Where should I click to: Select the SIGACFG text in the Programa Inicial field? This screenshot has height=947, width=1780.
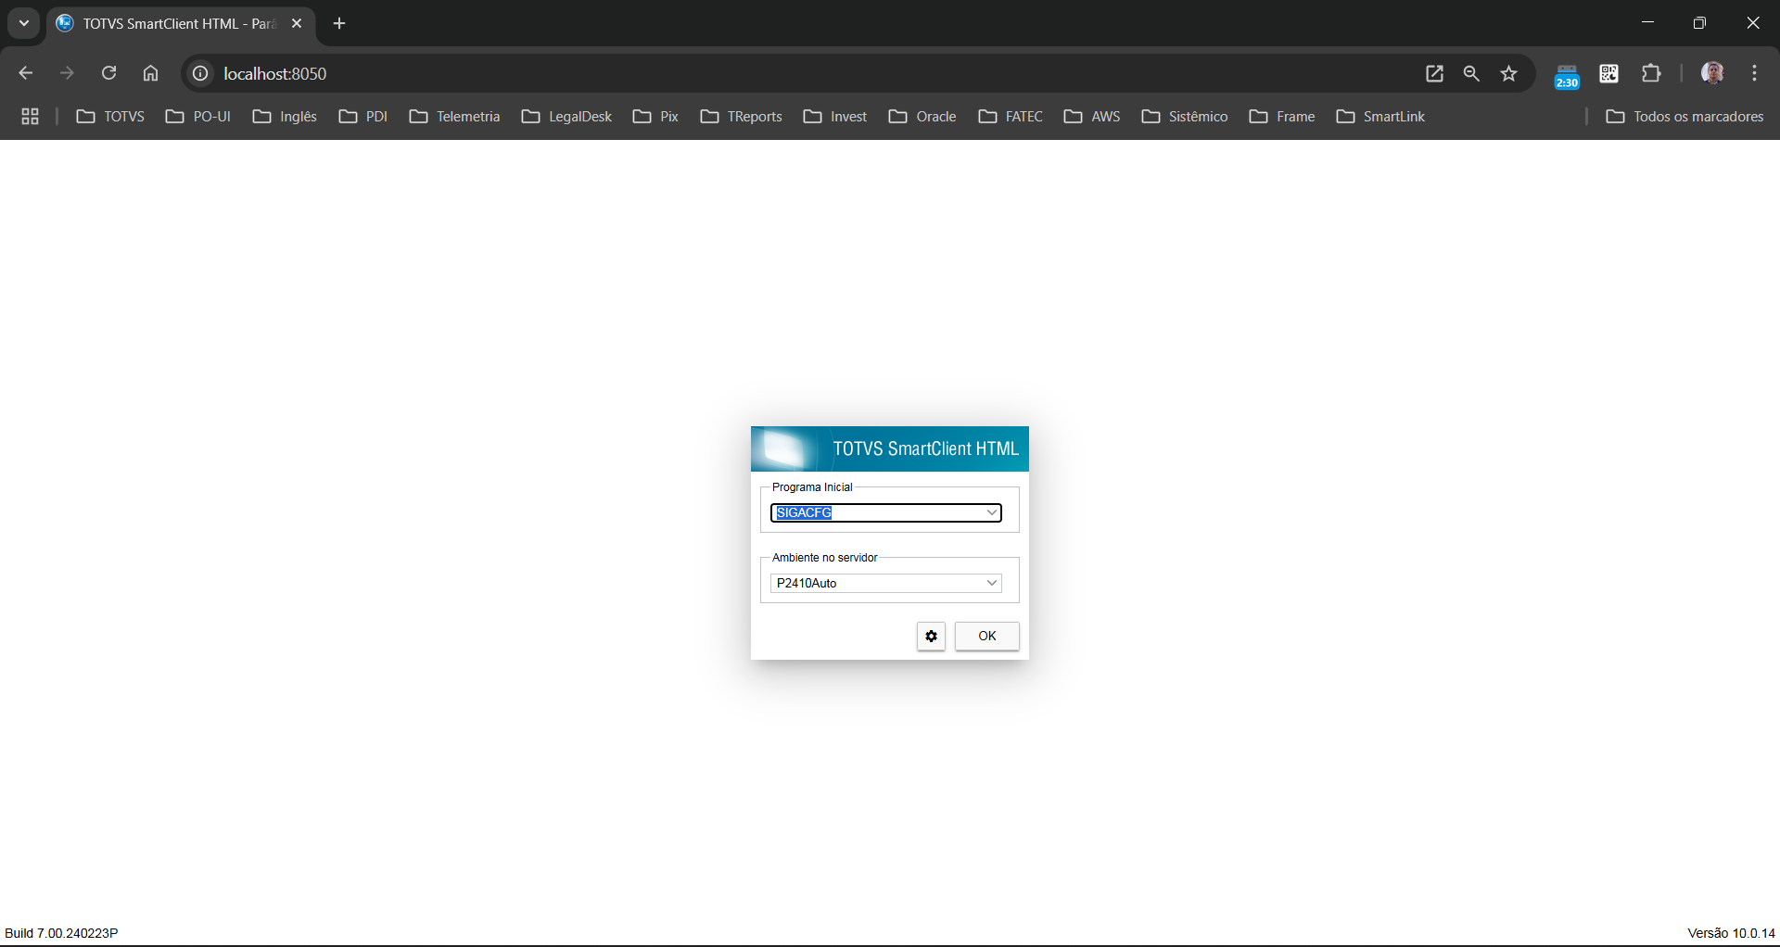(x=804, y=512)
